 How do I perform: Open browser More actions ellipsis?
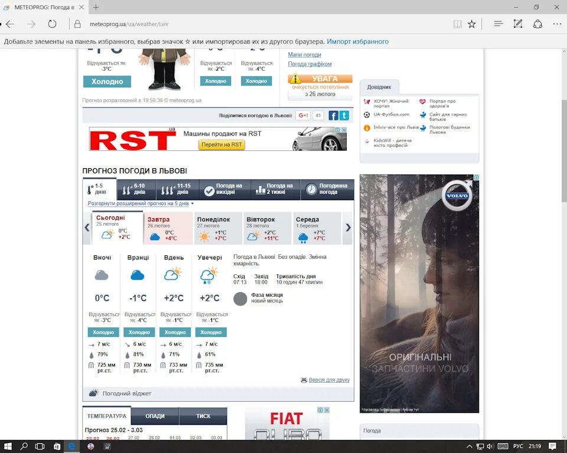(x=557, y=24)
